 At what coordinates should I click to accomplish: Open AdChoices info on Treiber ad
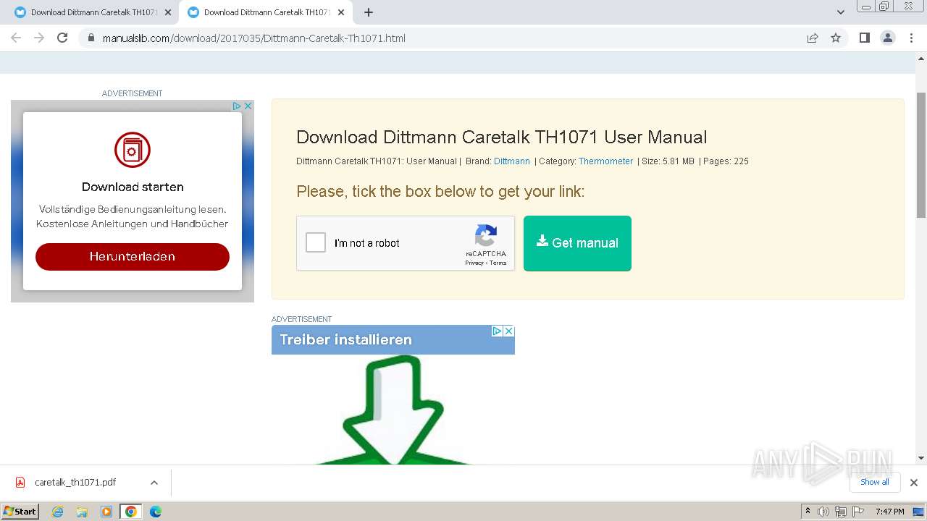(498, 331)
